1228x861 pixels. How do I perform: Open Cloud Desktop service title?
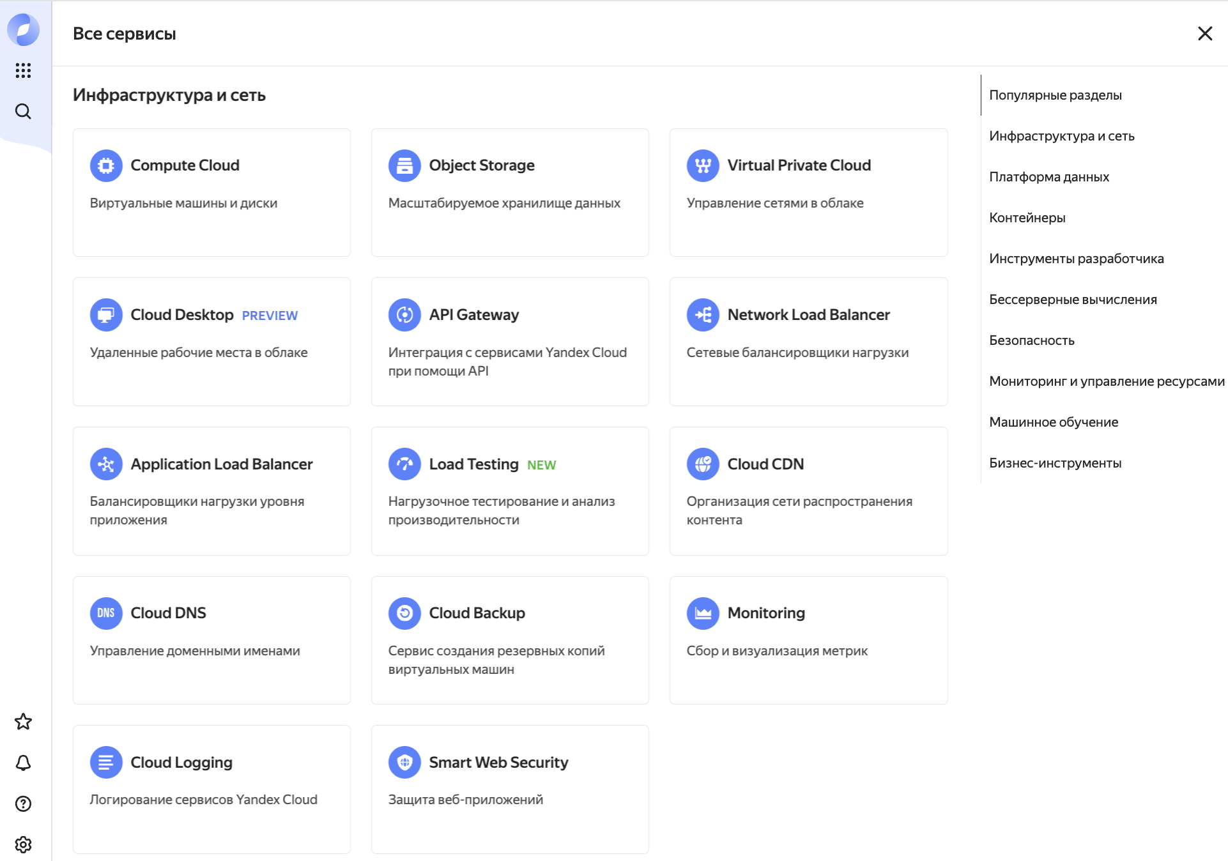point(182,315)
